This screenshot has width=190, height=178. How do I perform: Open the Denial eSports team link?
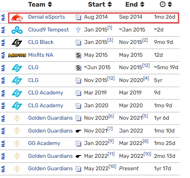tap(47, 17)
